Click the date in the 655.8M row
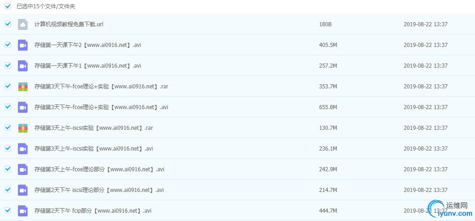This screenshot has height=221, width=475. pyautogui.click(x=426, y=107)
